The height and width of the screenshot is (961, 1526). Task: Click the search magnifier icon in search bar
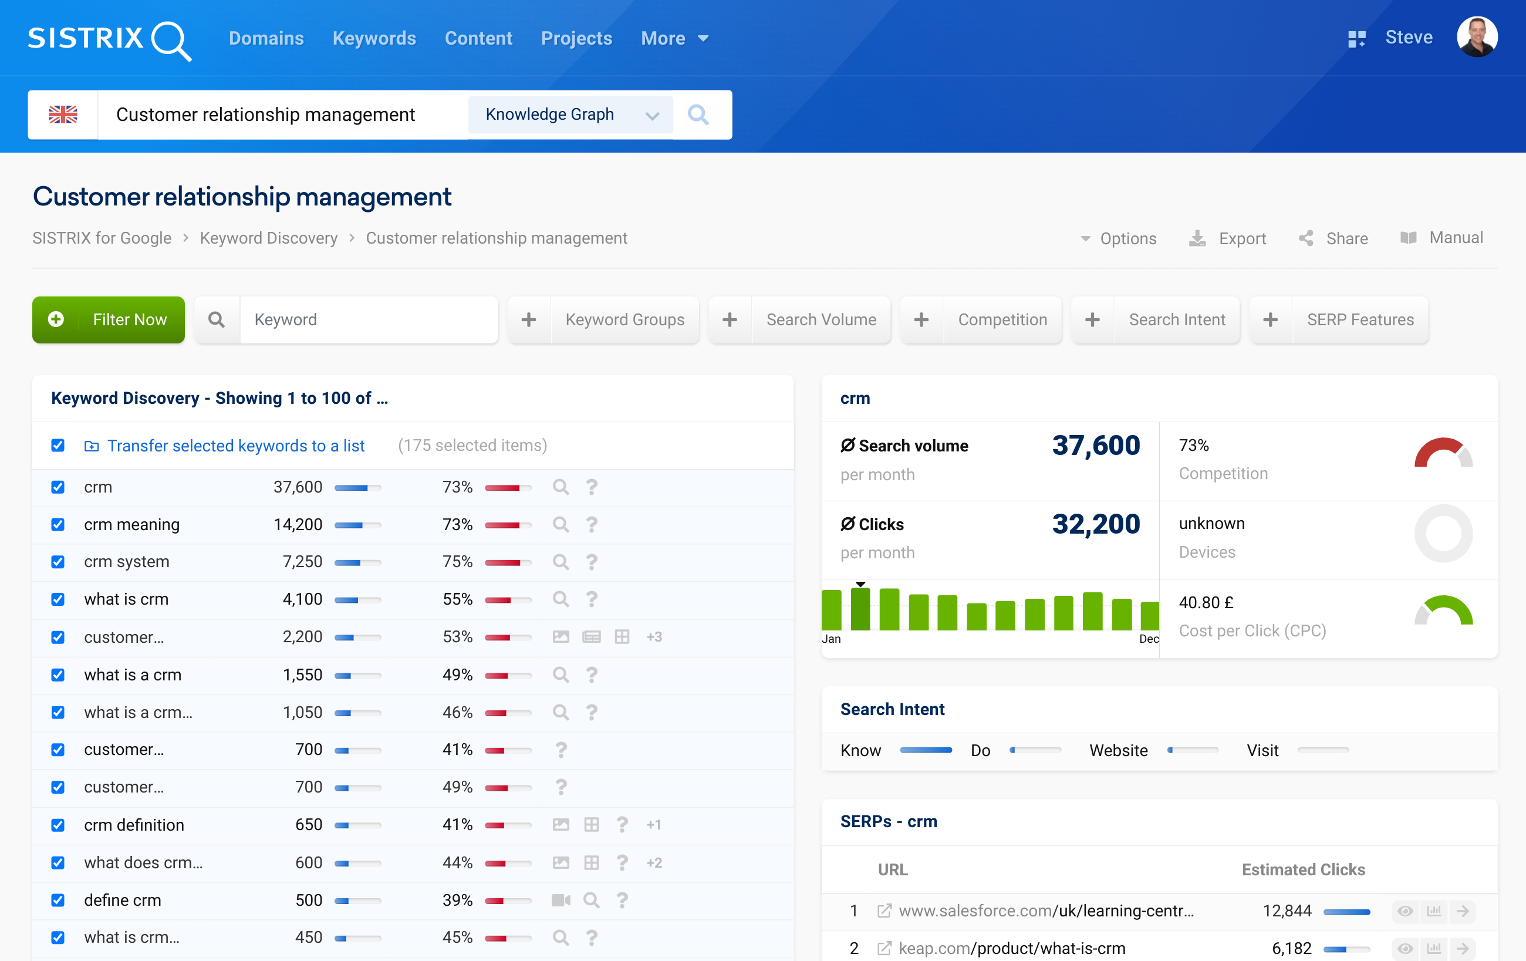698,114
